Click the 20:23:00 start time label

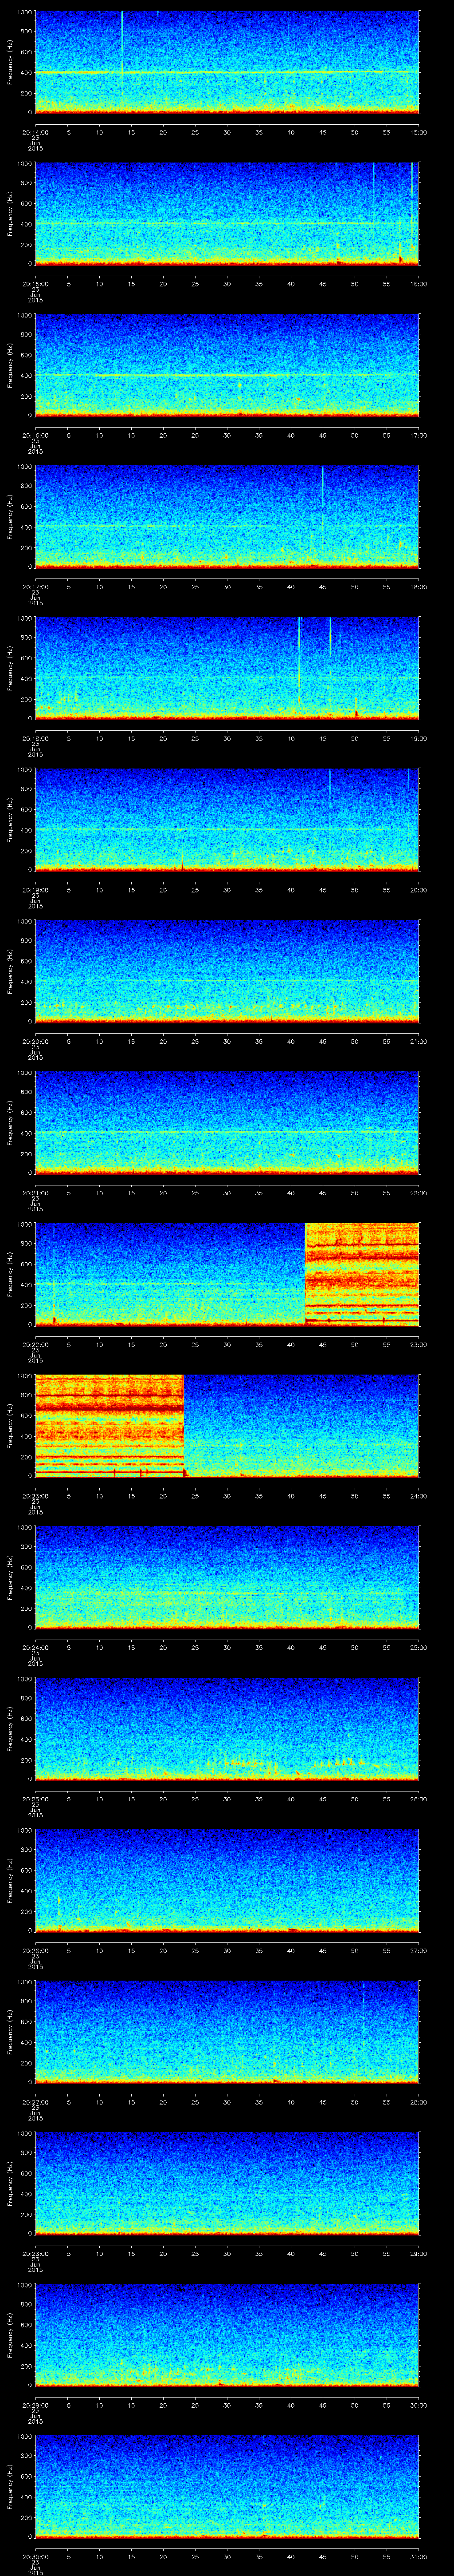tap(36, 1495)
